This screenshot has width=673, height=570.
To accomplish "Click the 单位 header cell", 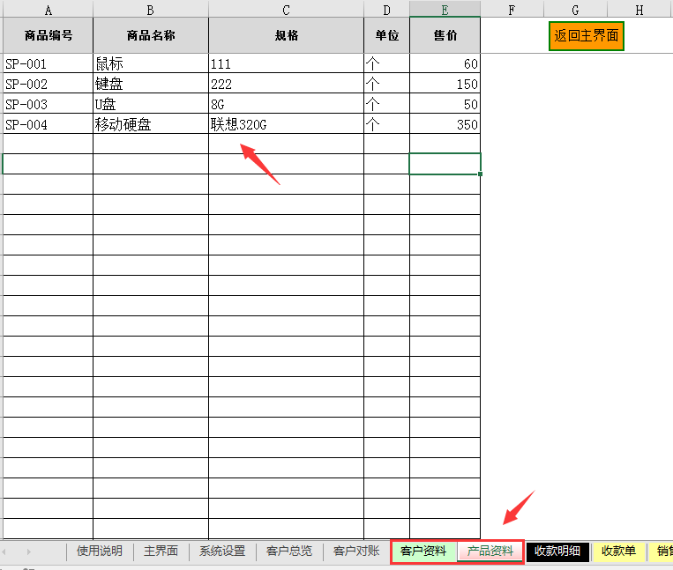I will tap(386, 35).
